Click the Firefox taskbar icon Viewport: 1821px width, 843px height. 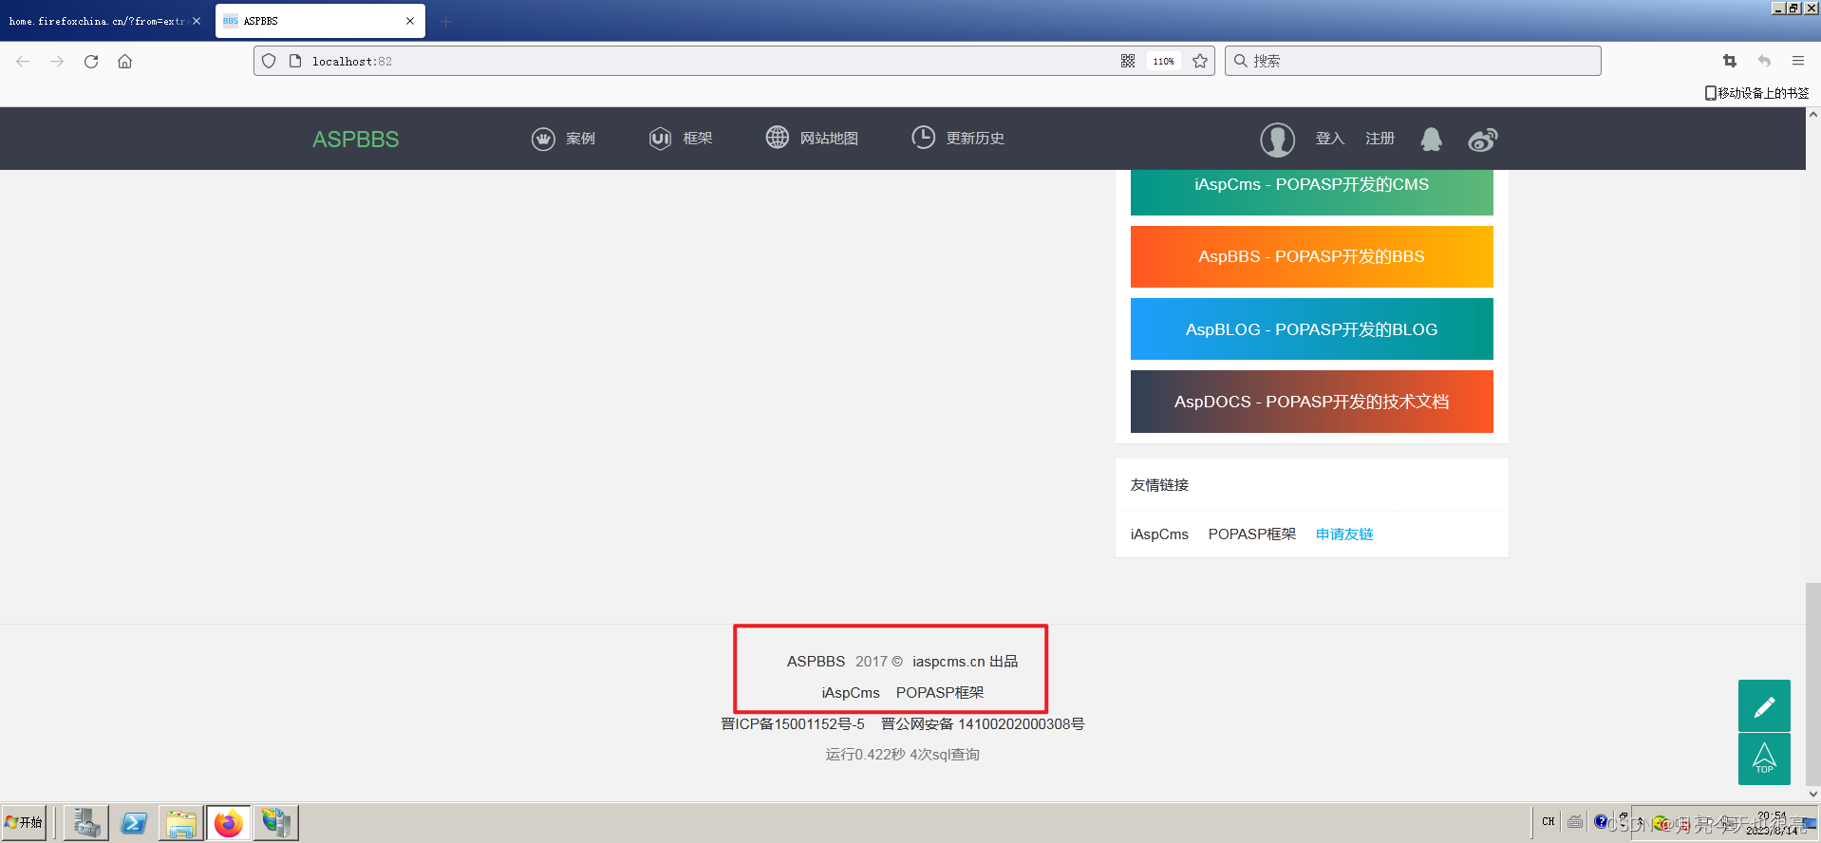pyautogui.click(x=229, y=823)
